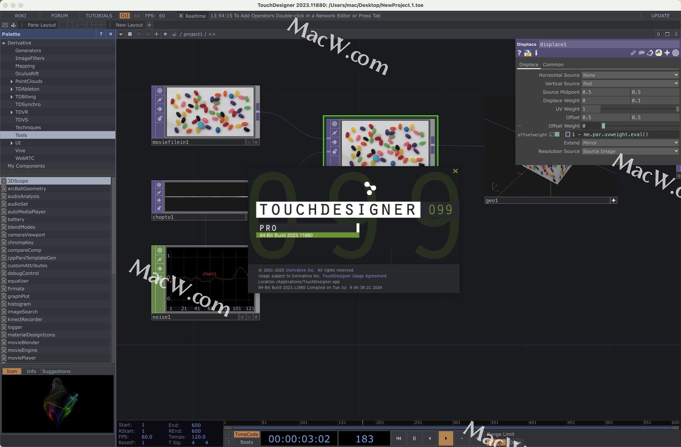
Task: Expand the TDVR folder
Action: tap(12, 112)
